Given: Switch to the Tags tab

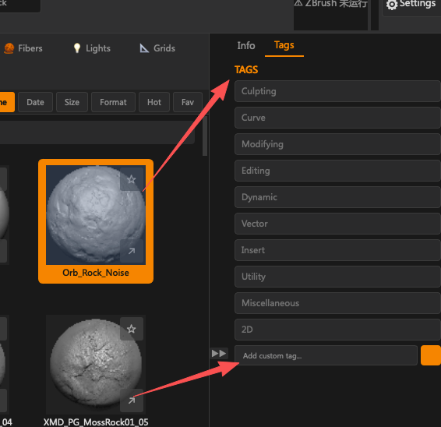Looking at the screenshot, I should click(x=284, y=45).
